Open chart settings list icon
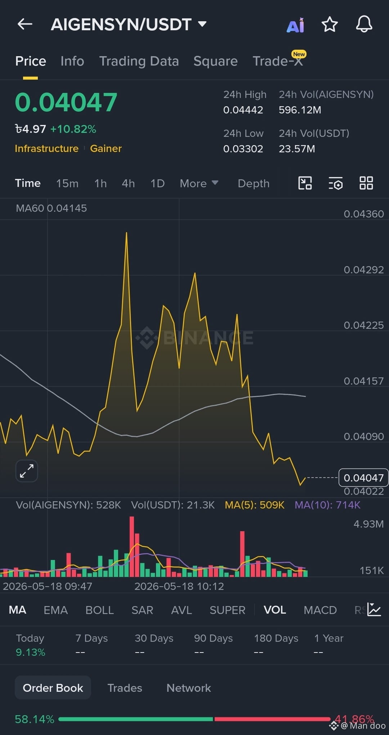 336,183
